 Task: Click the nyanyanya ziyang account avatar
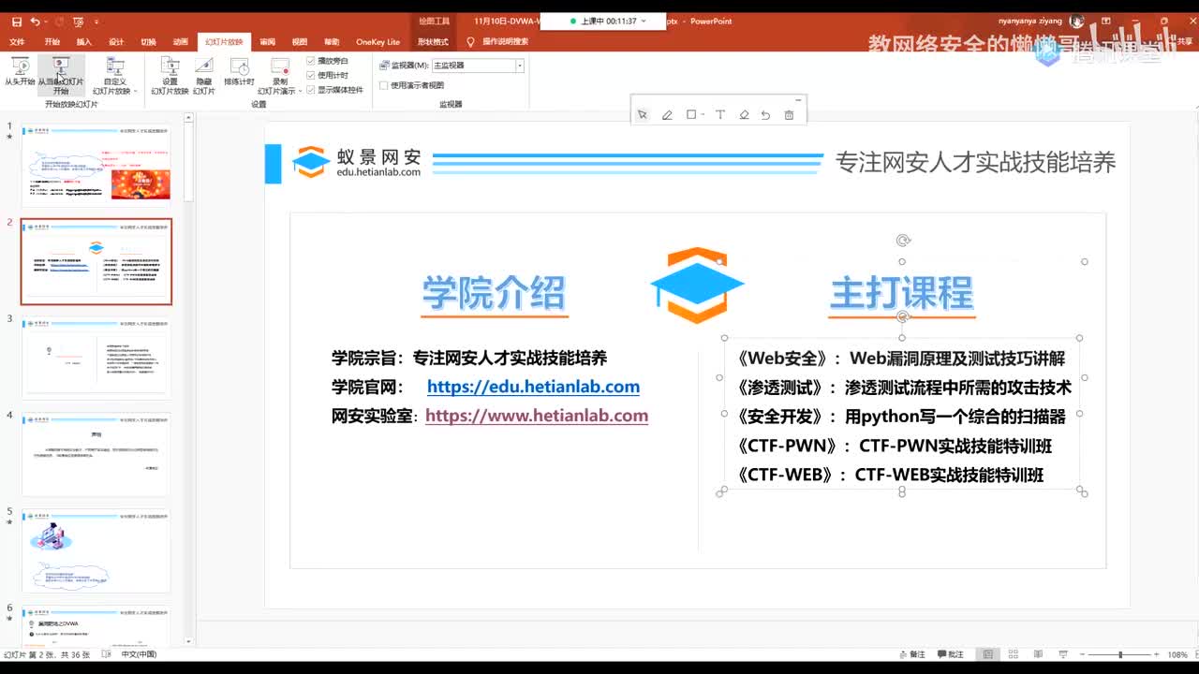[x=1076, y=21]
